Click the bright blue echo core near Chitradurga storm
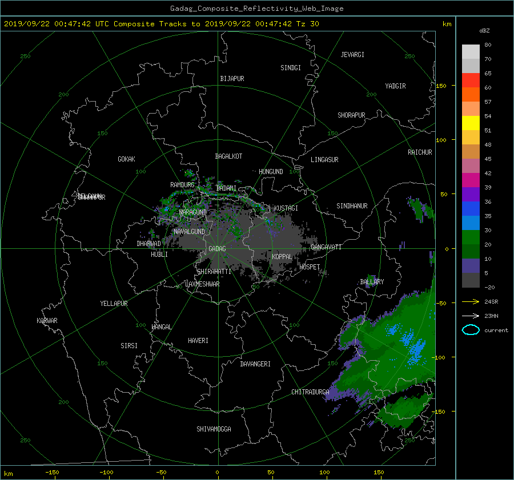This screenshot has width=514, height=480. pyautogui.click(x=417, y=350)
